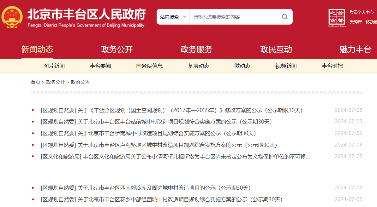
Task: Click the date beside 丰台站前 notice
Action: 348,122
